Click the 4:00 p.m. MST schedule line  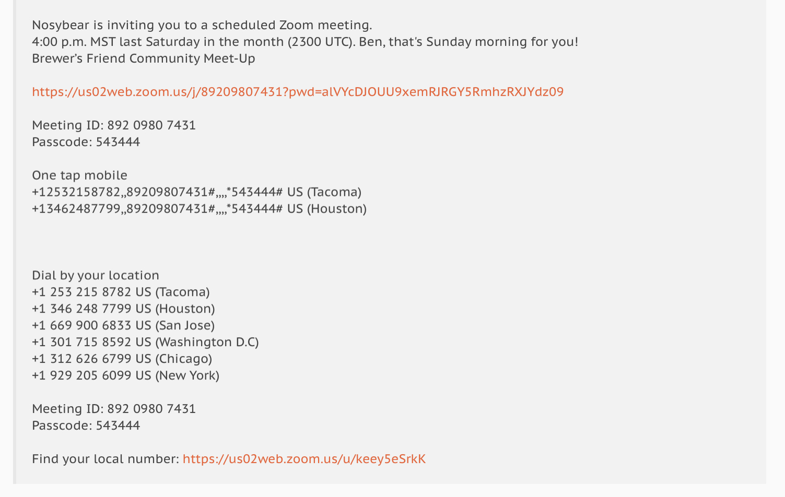[x=304, y=42]
